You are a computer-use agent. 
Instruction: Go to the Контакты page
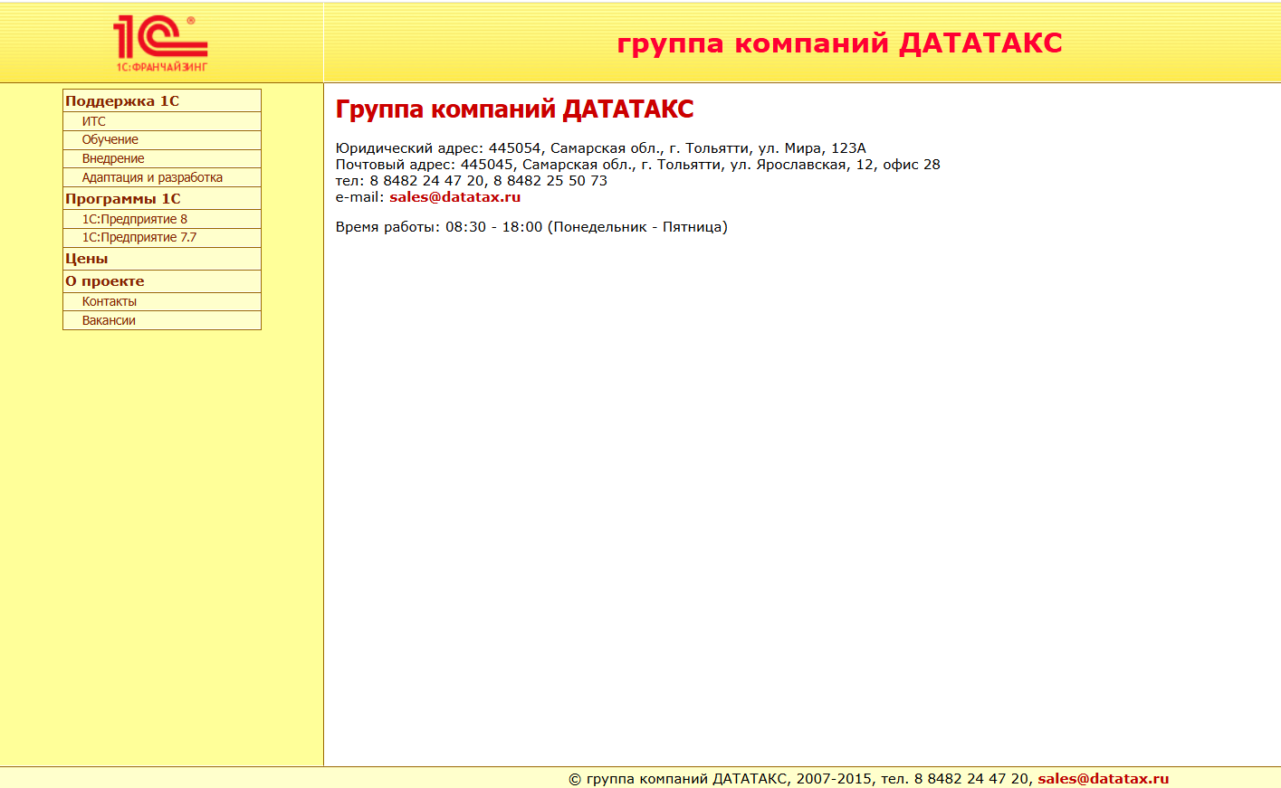click(x=110, y=301)
